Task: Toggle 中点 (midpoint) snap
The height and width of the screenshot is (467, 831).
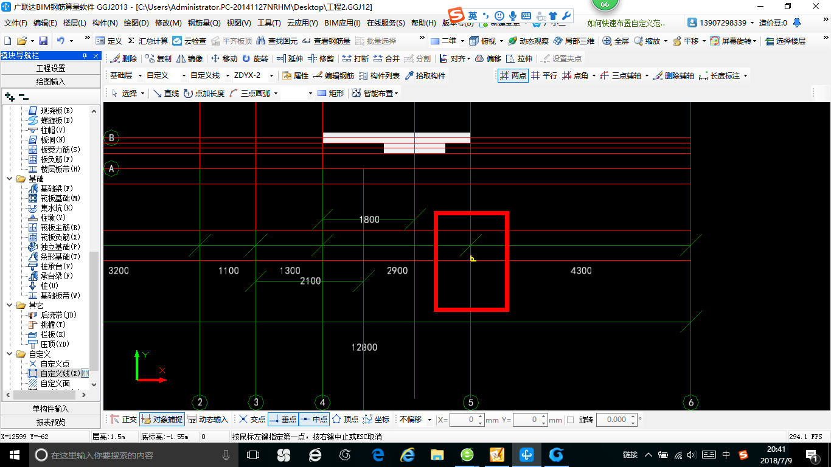Action: click(x=314, y=420)
